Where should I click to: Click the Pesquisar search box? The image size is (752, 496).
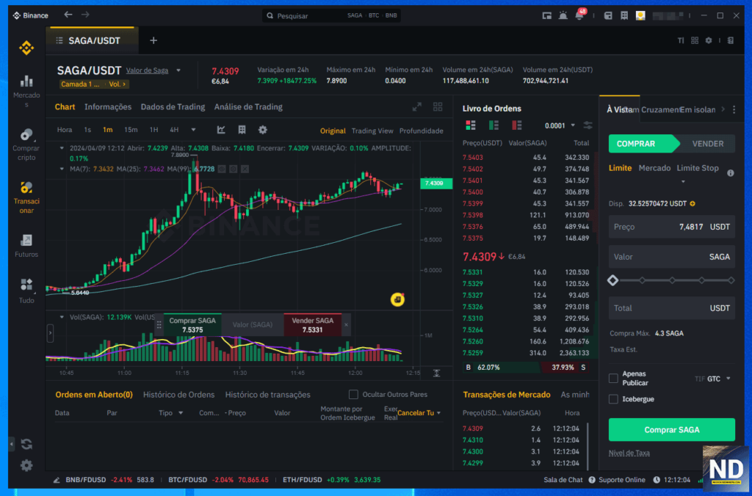332,15
